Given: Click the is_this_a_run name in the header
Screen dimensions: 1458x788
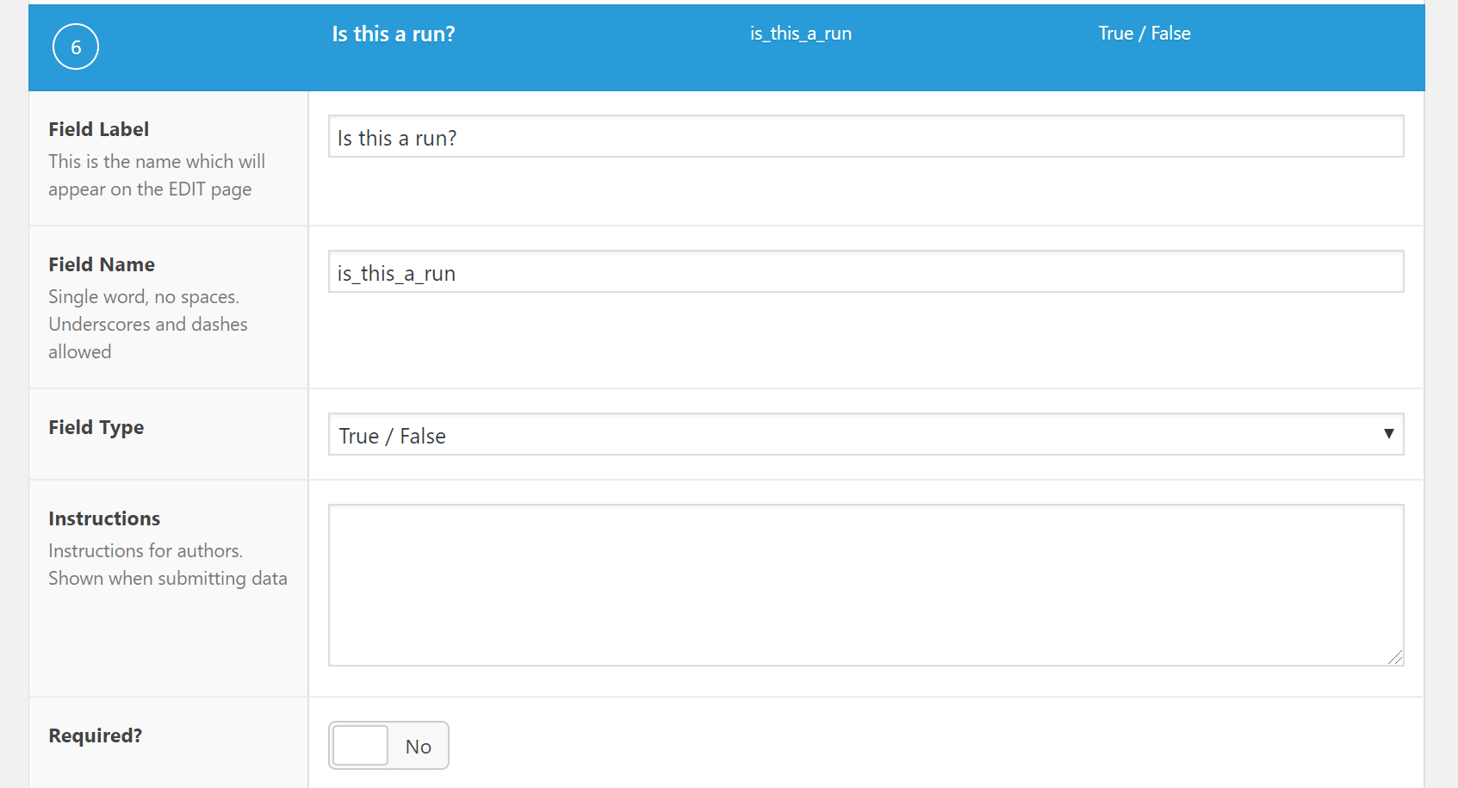Looking at the screenshot, I should pos(799,34).
